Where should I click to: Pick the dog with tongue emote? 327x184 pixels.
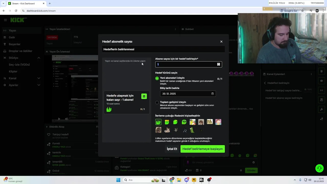coord(158,130)
